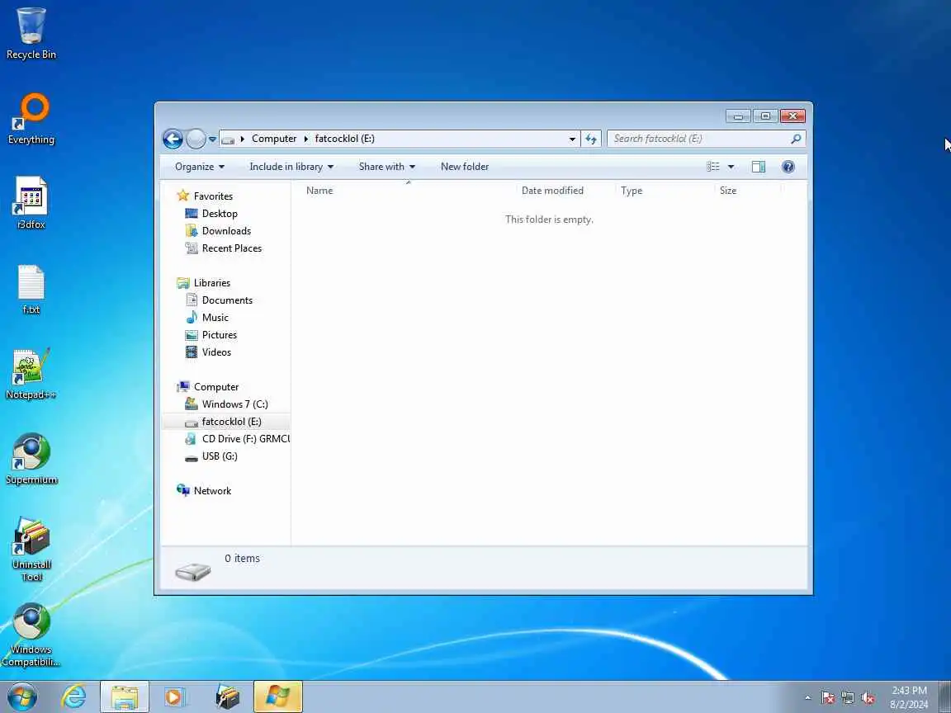Select Libraries in the navigation pane
The image size is (951, 713).
tap(204, 282)
